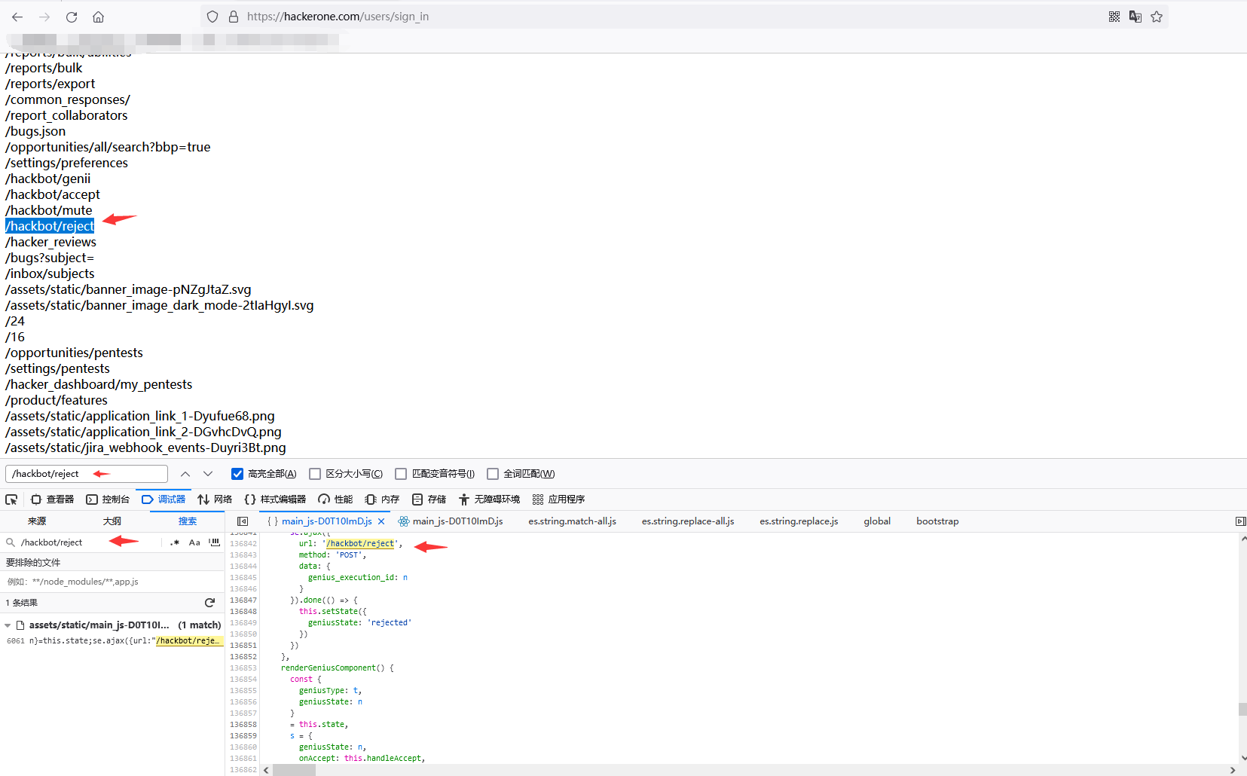Toggle Aa case-sensitive search button
Image resolution: width=1247 pixels, height=776 pixels.
tap(194, 542)
